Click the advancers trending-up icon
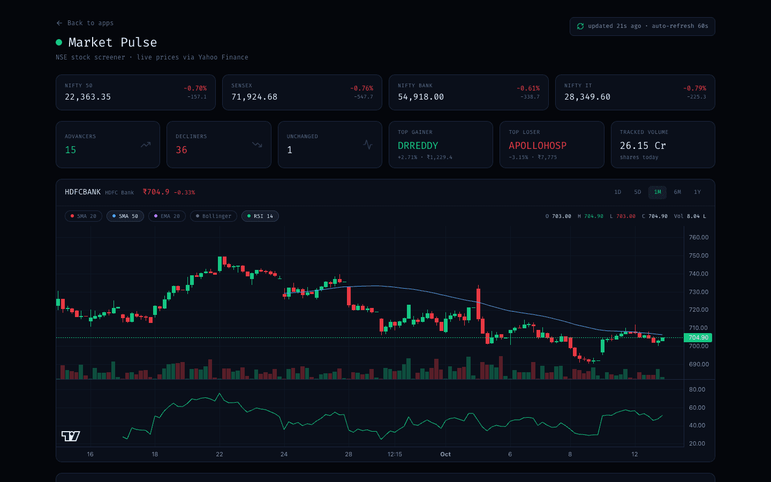 (146, 145)
